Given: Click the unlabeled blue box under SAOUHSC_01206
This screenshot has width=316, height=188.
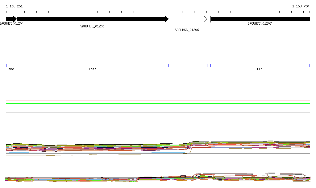Looking at the screenshot, I should (x=188, y=65).
